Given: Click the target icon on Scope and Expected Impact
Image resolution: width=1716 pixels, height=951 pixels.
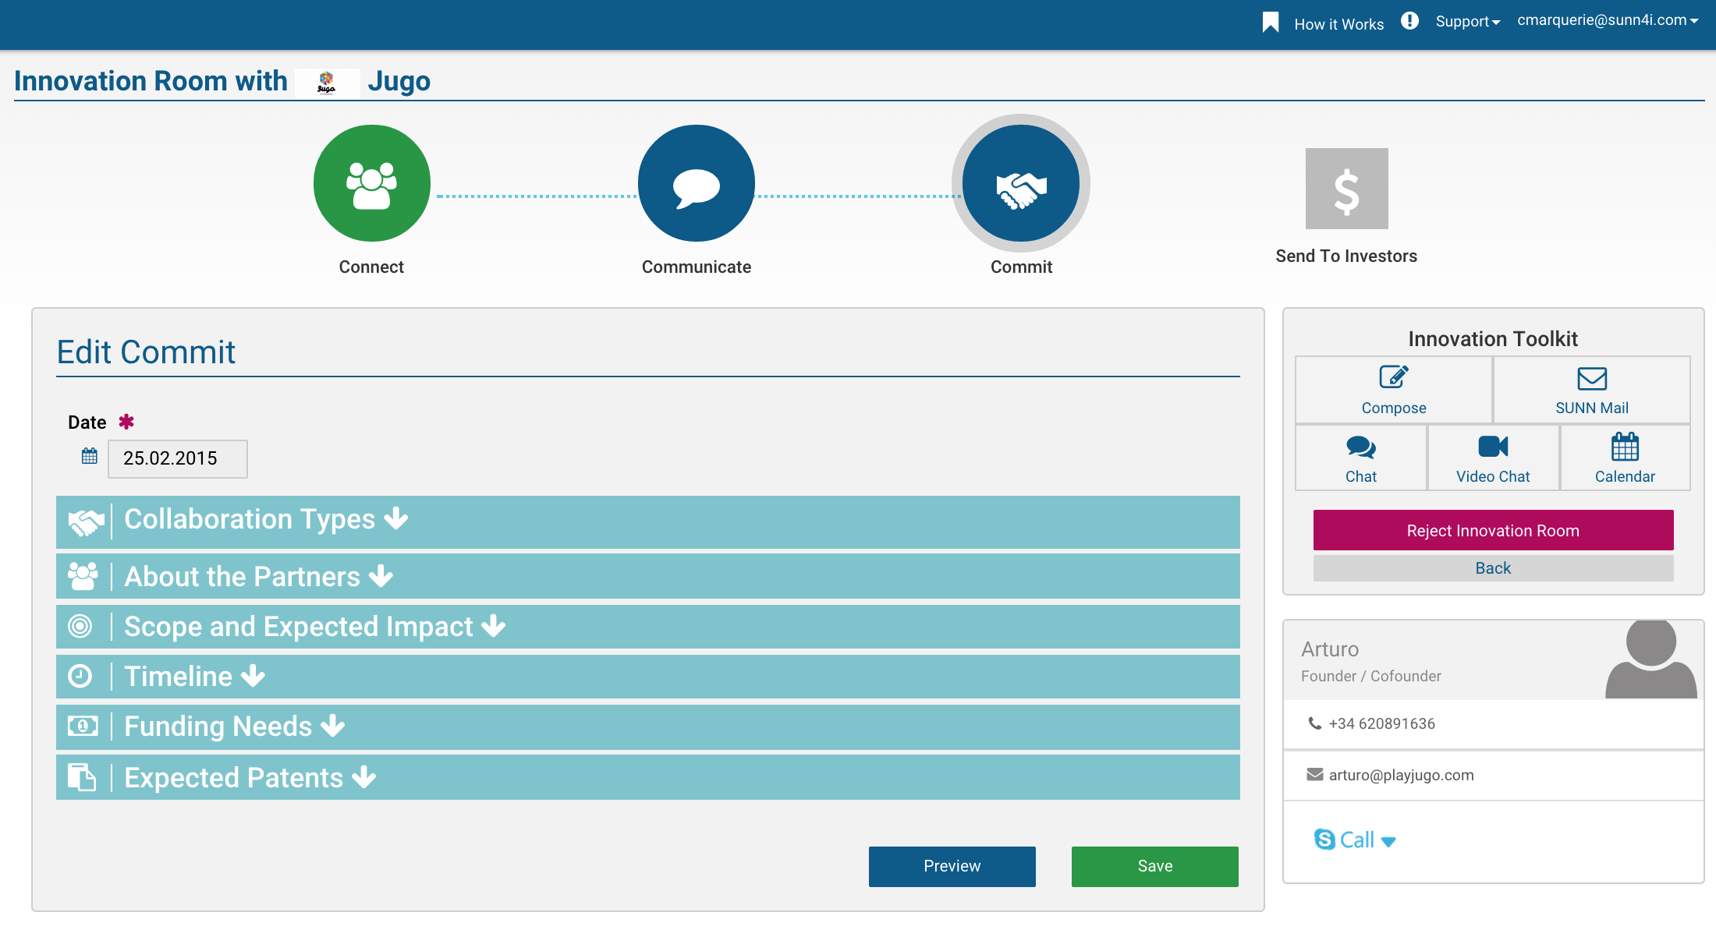Looking at the screenshot, I should click(x=80, y=626).
